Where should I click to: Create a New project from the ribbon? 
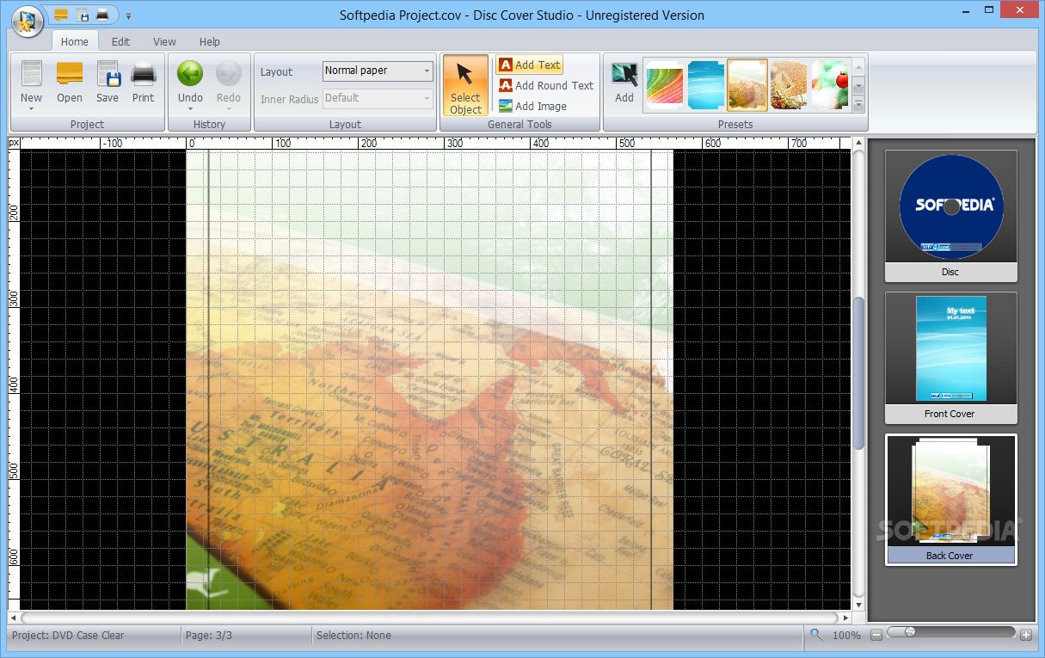(x=32, y=81)
